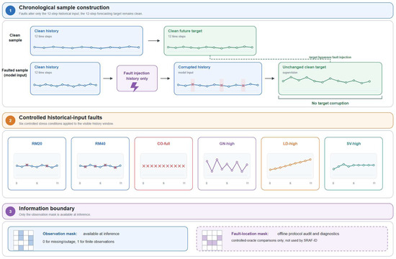
Task: Select the LD-high rising trend panel
Action: (x=290, y=163)
